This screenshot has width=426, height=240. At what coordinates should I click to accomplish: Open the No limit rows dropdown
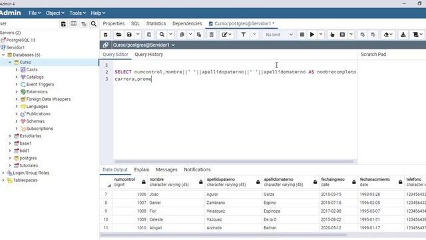[279, 35]
